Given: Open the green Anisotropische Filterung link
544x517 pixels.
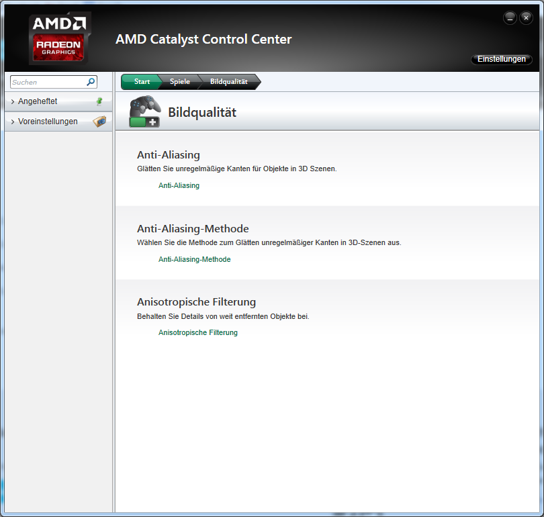Looking at the screenshot, I should tap(198, 332).
